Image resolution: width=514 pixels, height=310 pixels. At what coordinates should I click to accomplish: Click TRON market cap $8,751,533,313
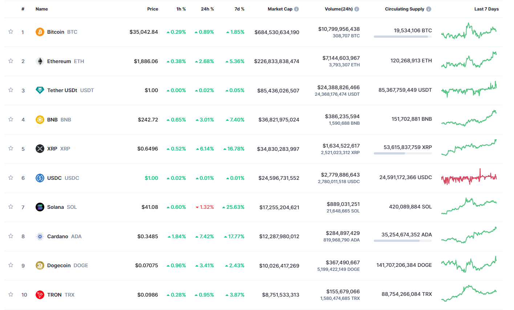pyautogui.click(x=281, y=295)
